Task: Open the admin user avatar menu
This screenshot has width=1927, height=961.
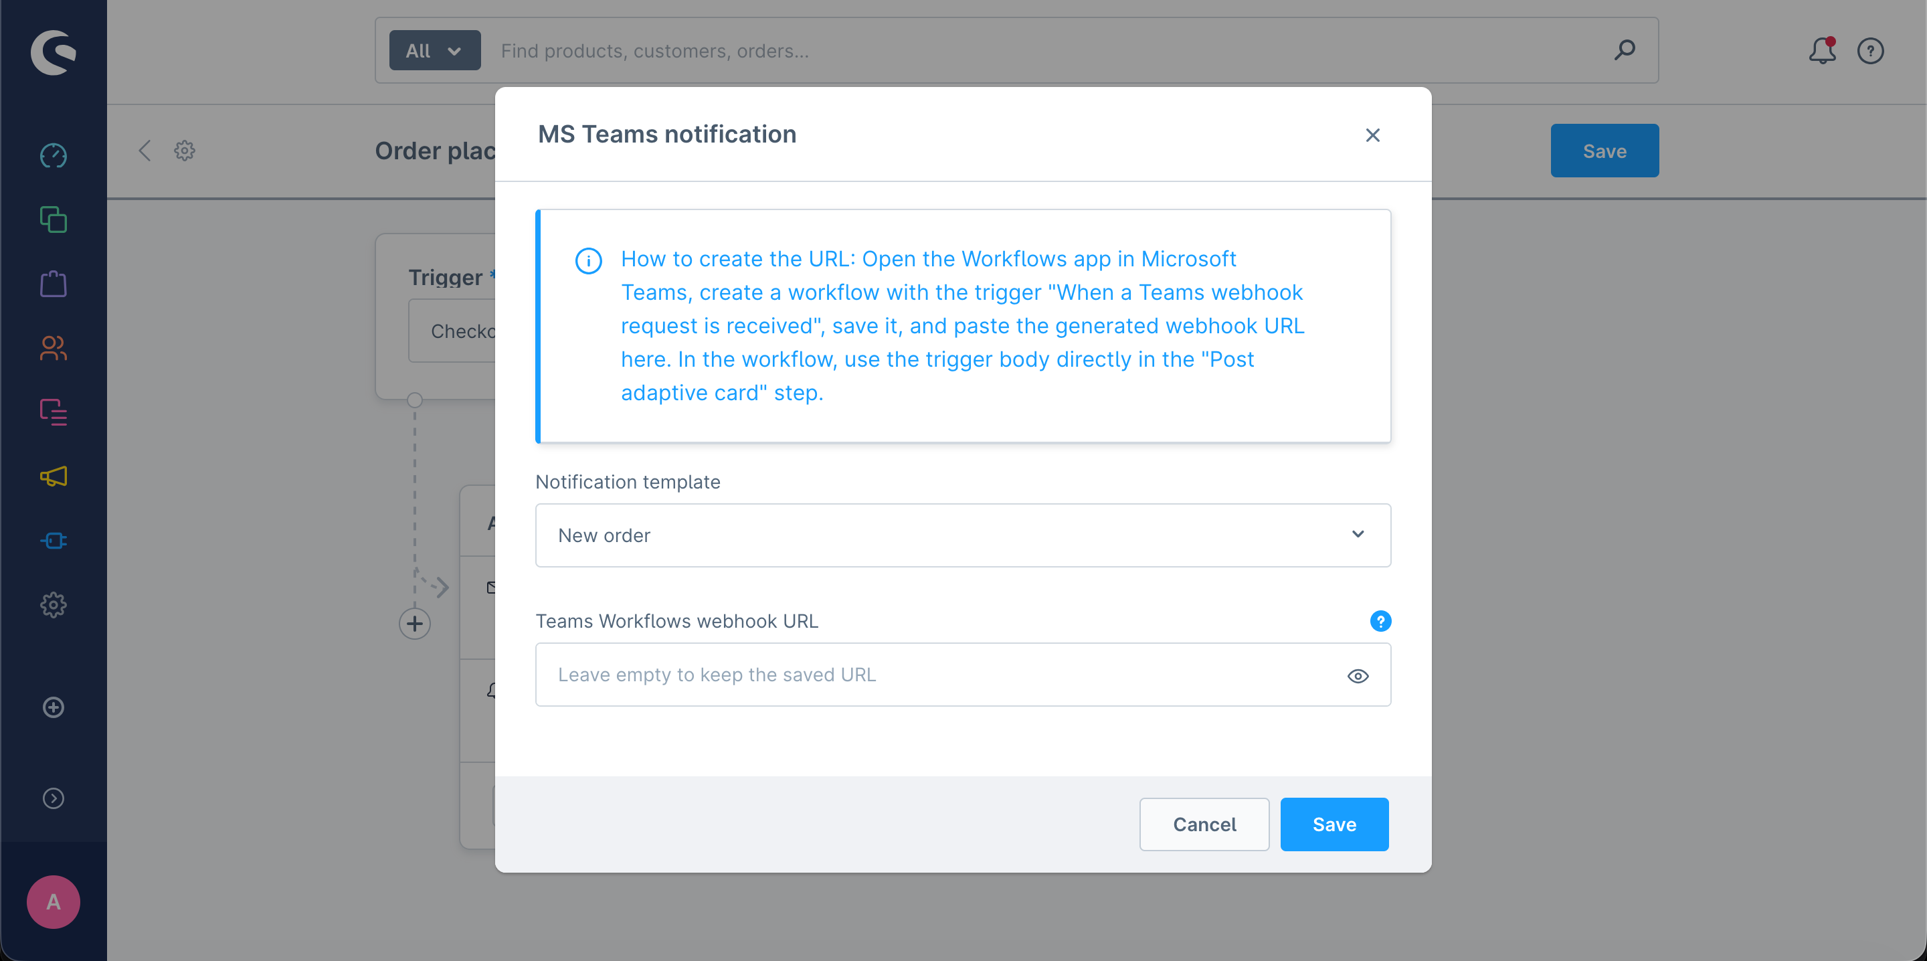Action: point(53,902)
